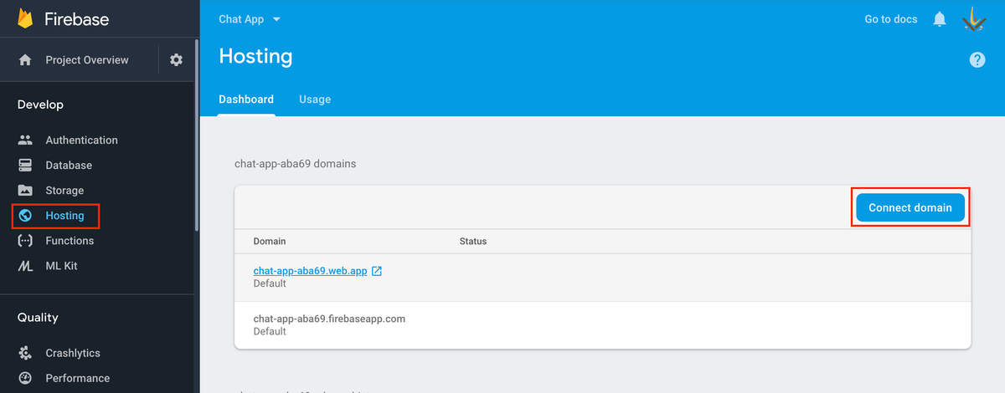
Task: Click the Status column header
Action: coord(473,241)
